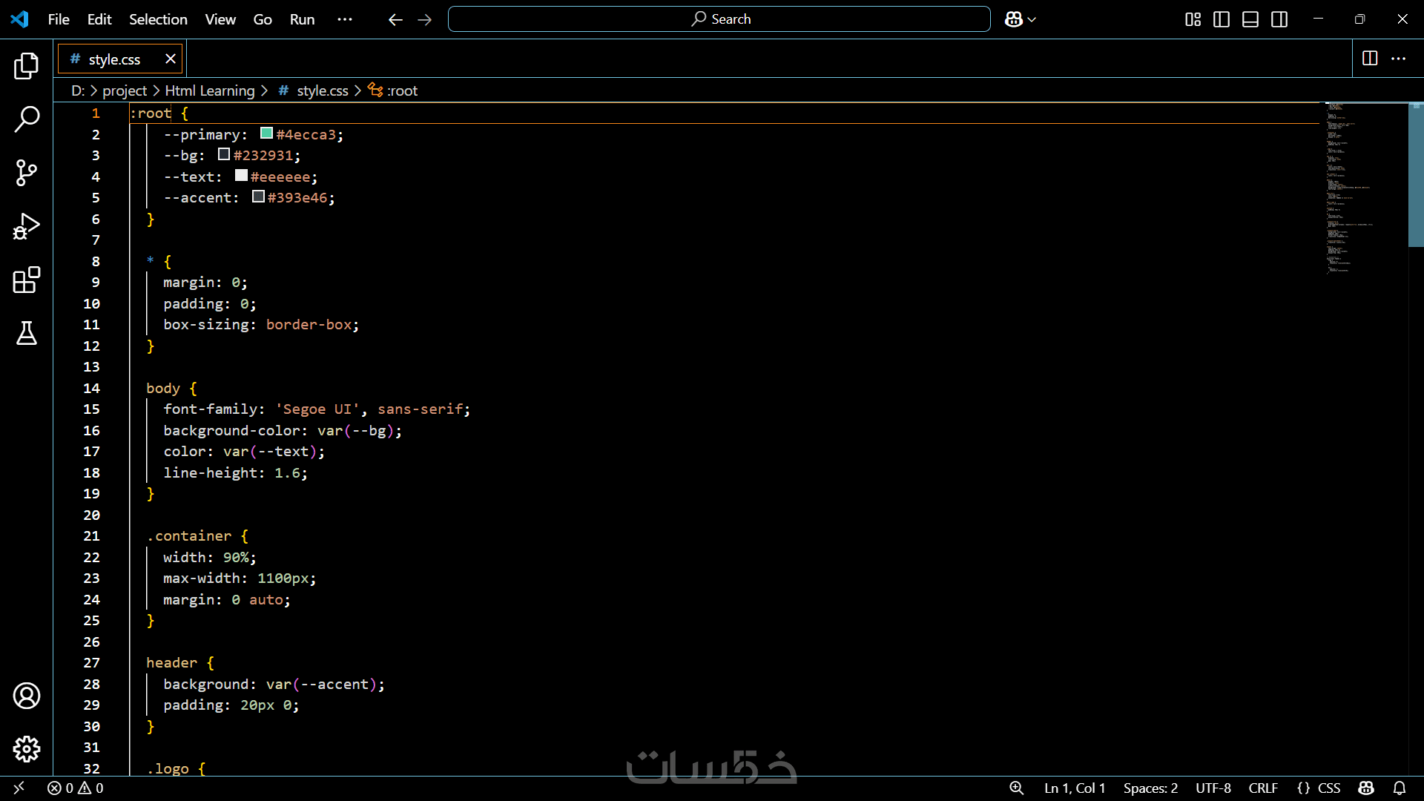Open the more menu items ellipsis
Viewport: 1424px width, 801px height.
[345, 19]
